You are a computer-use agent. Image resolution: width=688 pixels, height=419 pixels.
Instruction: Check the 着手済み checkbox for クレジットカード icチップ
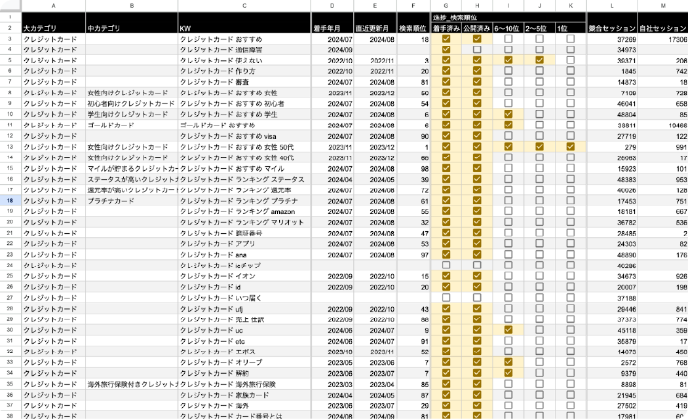point(446,264)
